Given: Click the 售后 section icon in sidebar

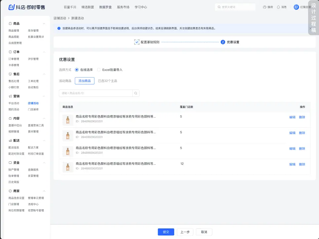Looking at the screenshot, I should [10, 74].
